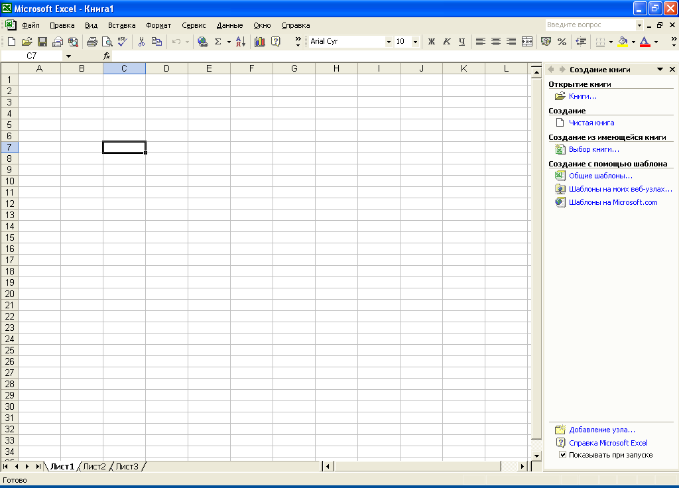Expand the Name Box dropdown arrow
Viewport: 679px width, 488px height.
pyautogui.click(x=68, y=56)
